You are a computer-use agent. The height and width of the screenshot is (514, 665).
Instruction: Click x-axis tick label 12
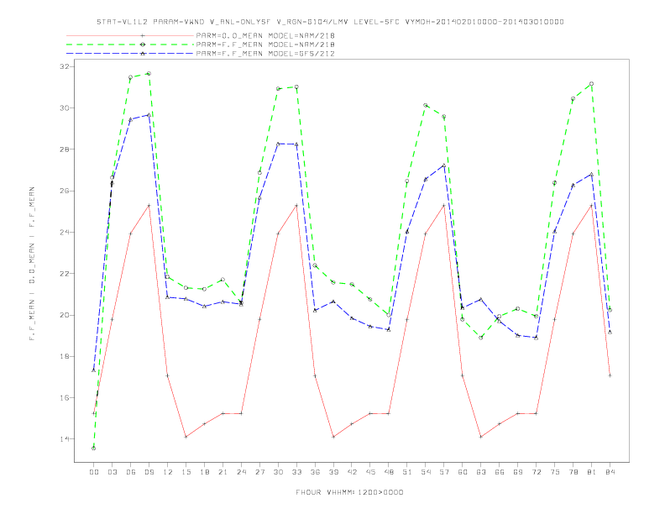[x=168, y=472]
